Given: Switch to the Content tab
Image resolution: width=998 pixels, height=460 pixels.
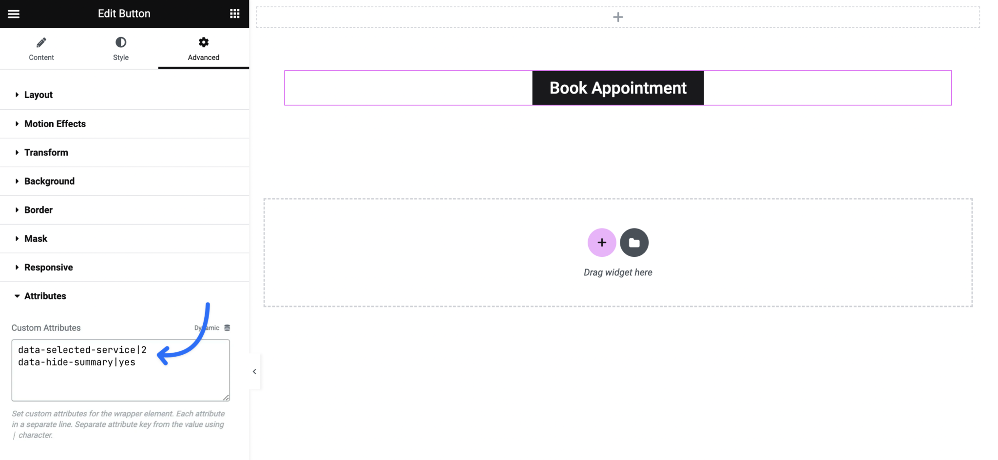Looking at the screenshot, I should [x=41, y=49].
